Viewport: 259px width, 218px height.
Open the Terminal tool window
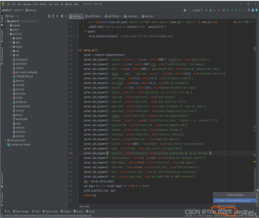[78, 211]
